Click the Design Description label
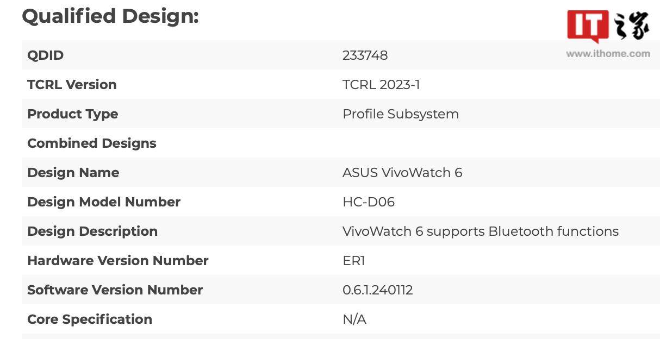This screenshot has width=660, height=339. 92,231
